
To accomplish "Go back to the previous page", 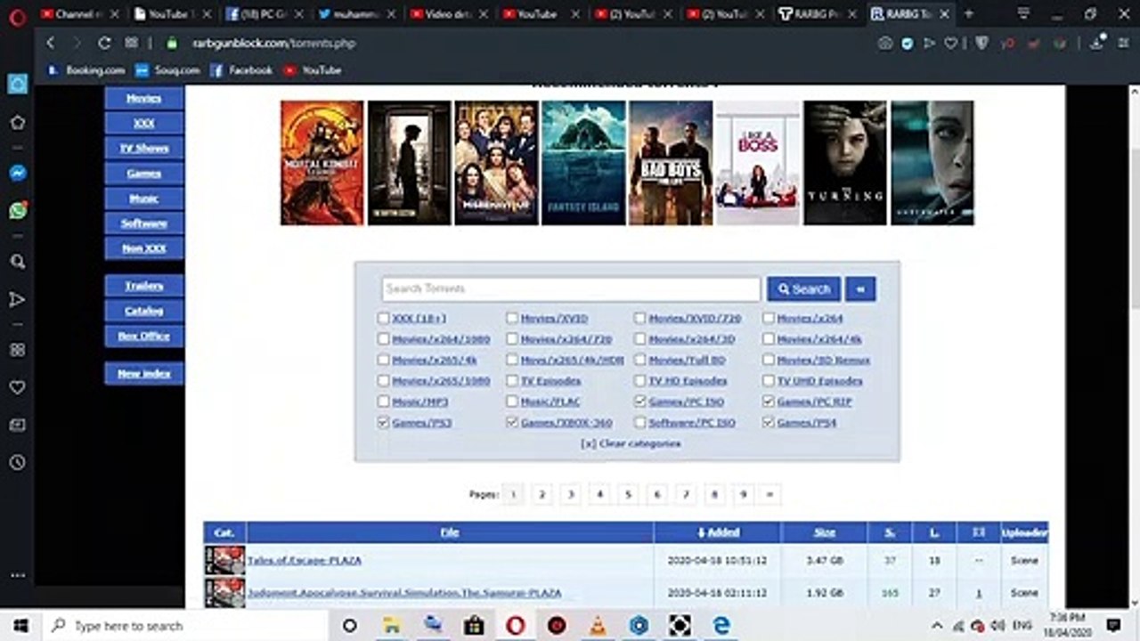I will click(50, 43).
